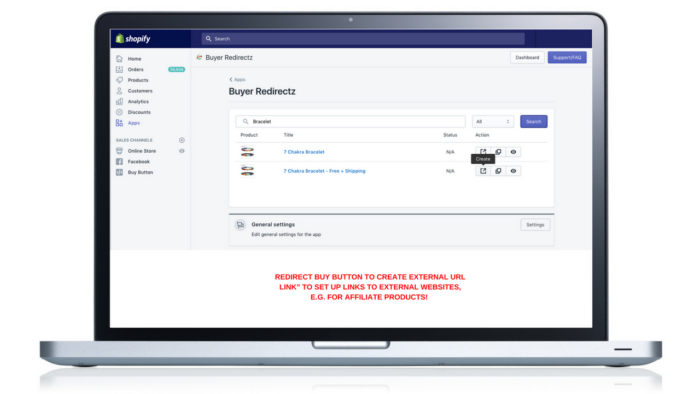
Task: Click the Search button next to the filter
Action: 533,121
